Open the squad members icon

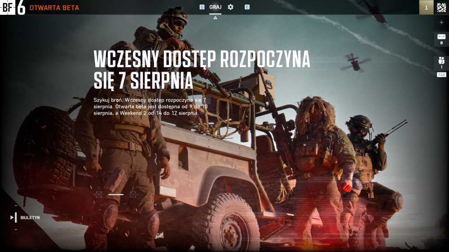441,60
